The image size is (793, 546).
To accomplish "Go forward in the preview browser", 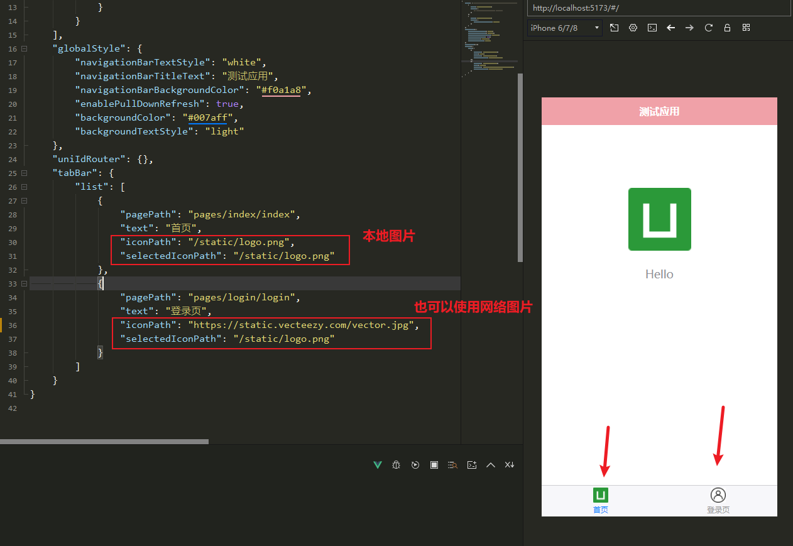I will point(690,28).
